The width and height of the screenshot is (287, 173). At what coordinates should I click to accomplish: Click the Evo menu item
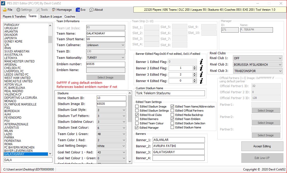tap(81, 10)
